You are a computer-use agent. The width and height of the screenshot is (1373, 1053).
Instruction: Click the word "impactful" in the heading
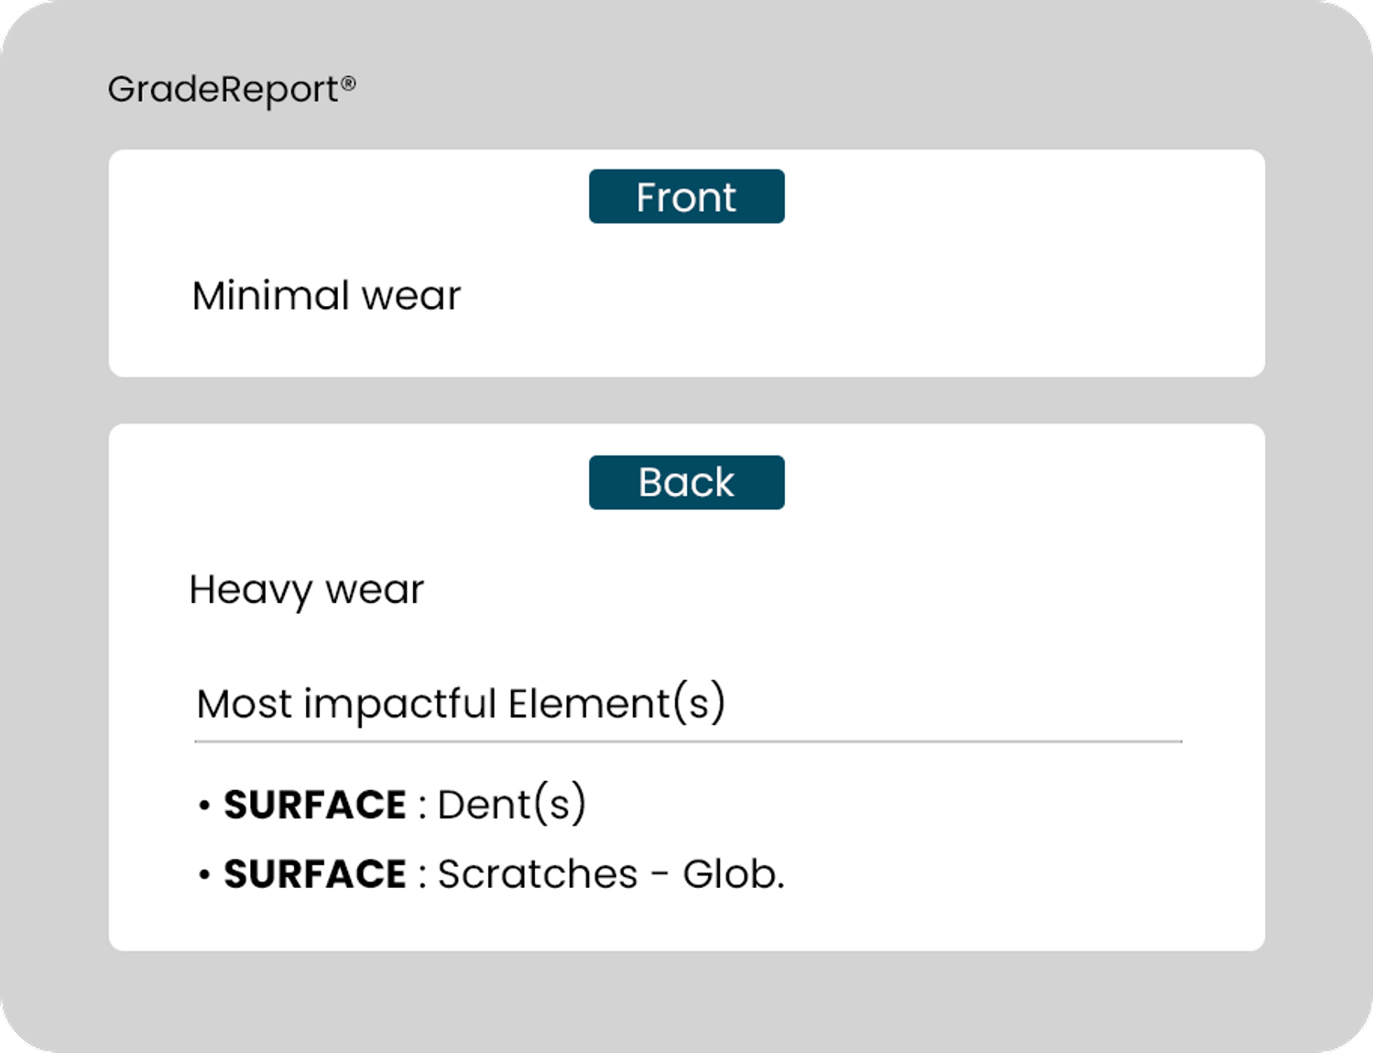pyautogui.click(x=400, y=704)
